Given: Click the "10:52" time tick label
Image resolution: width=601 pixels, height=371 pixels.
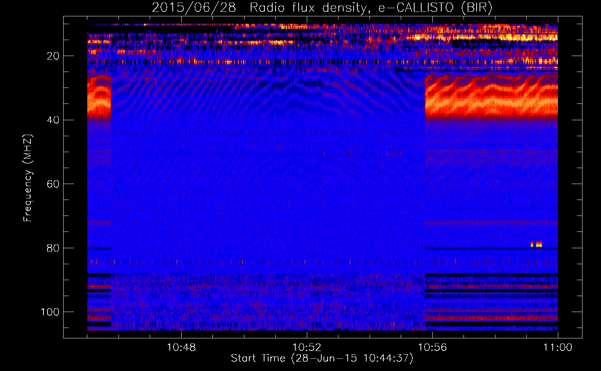Looking at the screenshot, I should (307, 348).
